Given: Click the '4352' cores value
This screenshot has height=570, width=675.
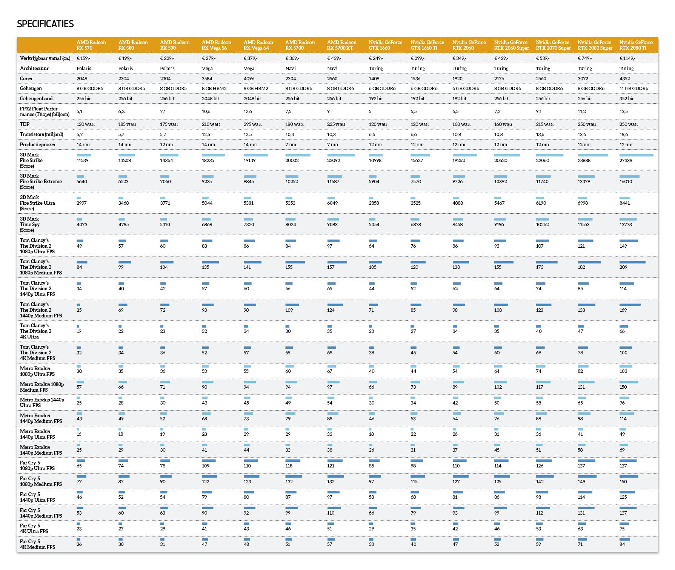Looking at the screenshot, I should pos(625,78).
